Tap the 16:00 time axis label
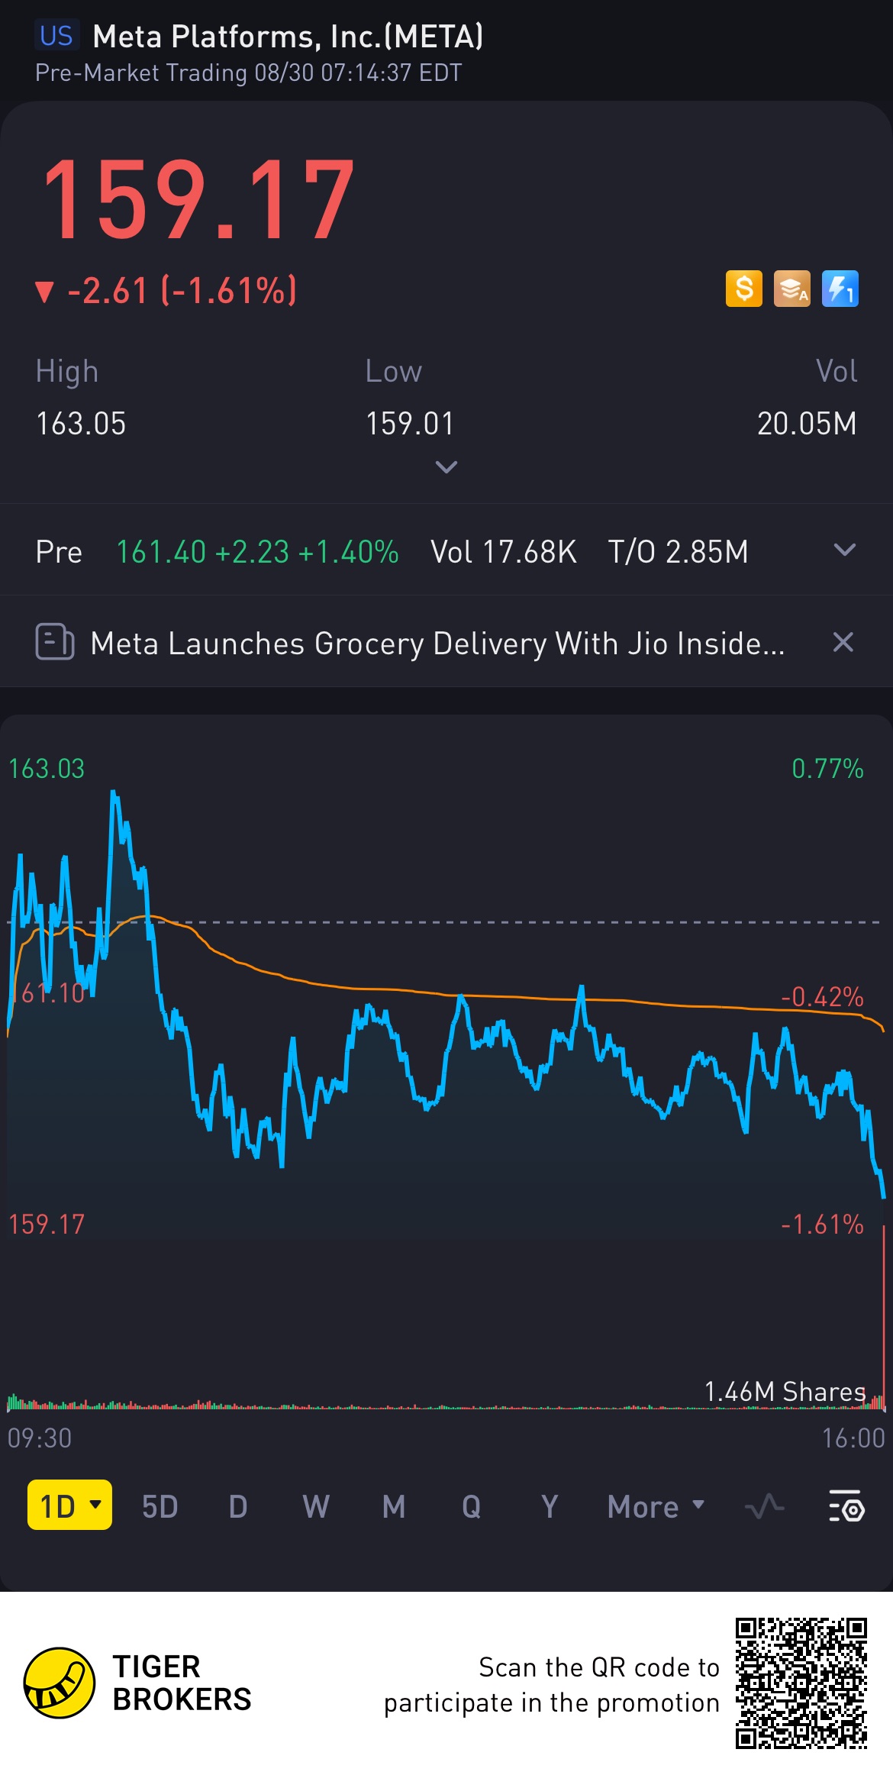The height and width of the screenshot is (1775, 893). (x=853, y=1438)
